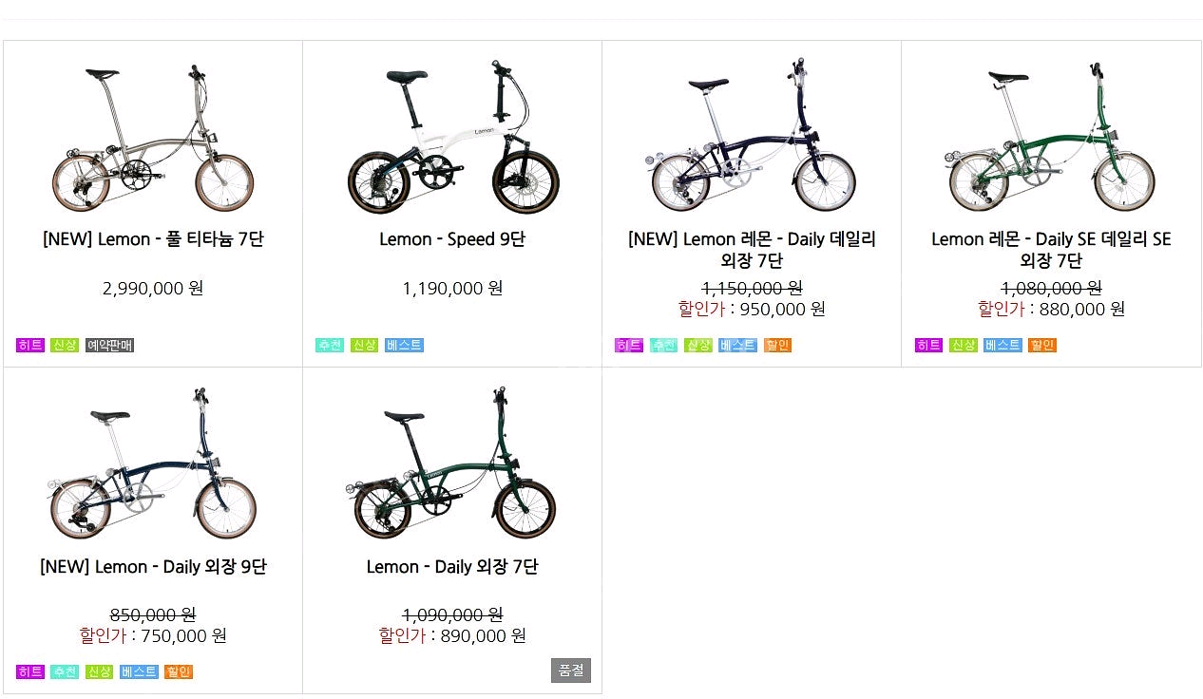The image size is (1203, 699).
Task: Open '[NEW] Lemon 레몬 - Daily 데일리 외장 7단' link
Action: [752, 250]
